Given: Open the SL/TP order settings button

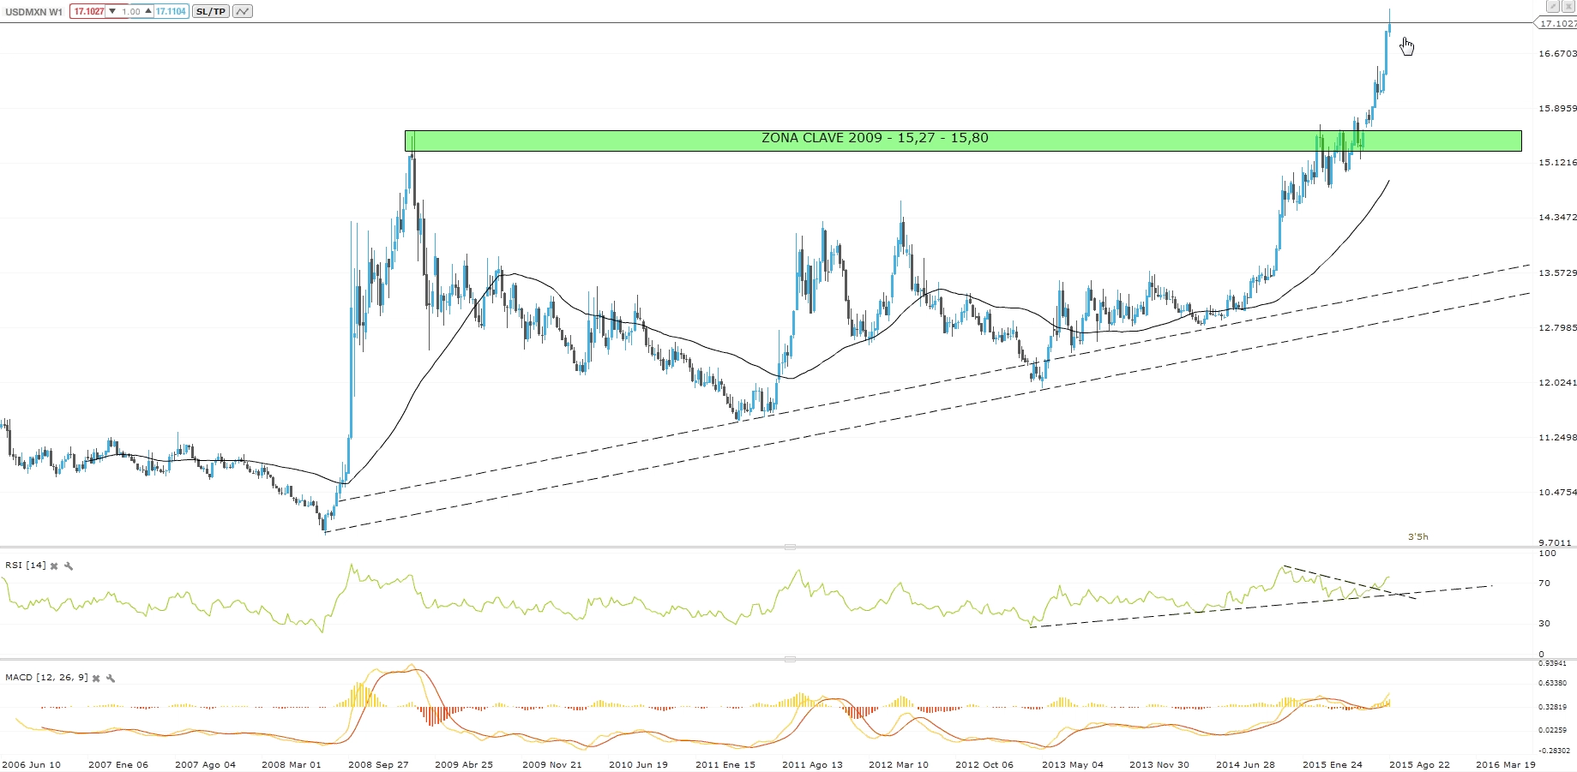Looking at the screenshot, I should pos(210,11).
